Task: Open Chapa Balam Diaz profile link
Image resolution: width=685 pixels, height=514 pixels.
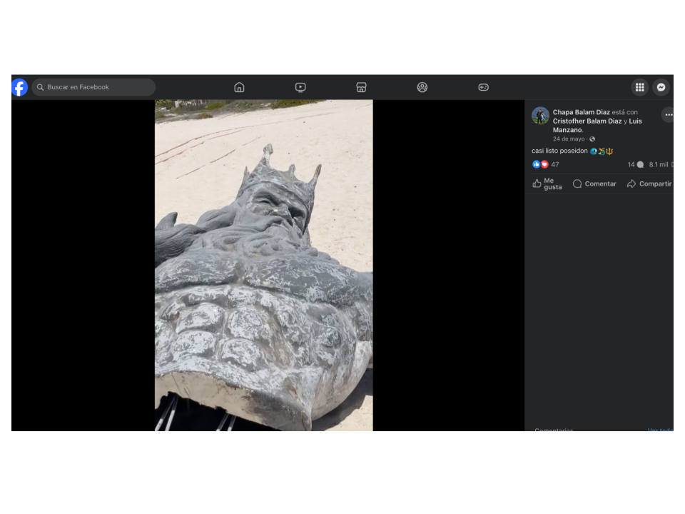Action: [x=581, y=112]
